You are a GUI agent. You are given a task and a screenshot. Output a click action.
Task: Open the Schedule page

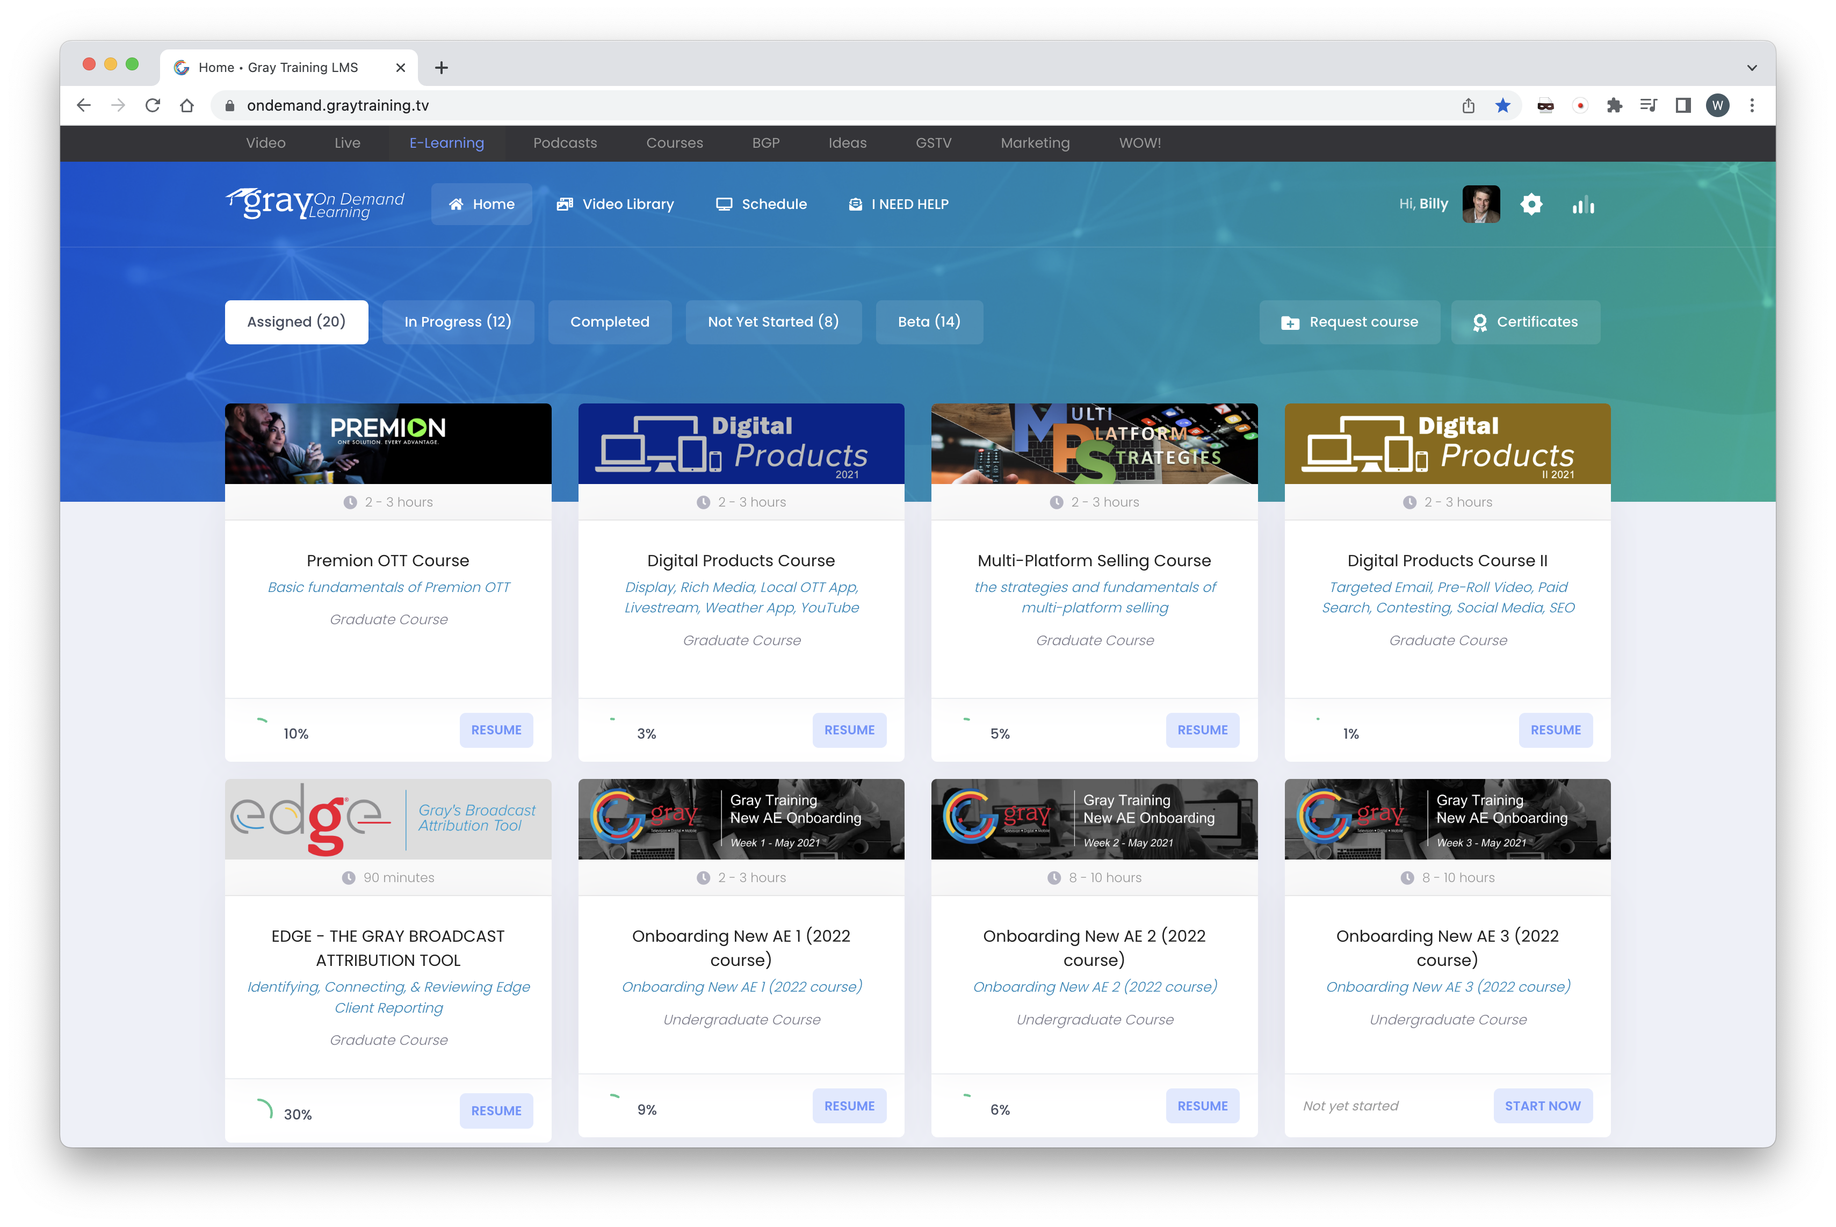click(x=761, y=204)
